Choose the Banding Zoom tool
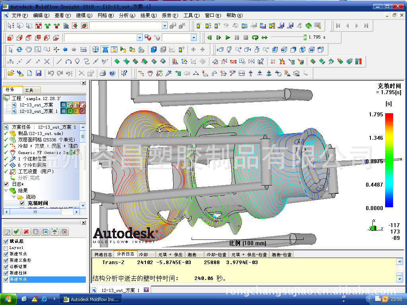The width and height of the screenshot is (407, 305). [38, 50]
